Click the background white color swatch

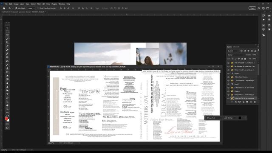(x=8, y=120)
